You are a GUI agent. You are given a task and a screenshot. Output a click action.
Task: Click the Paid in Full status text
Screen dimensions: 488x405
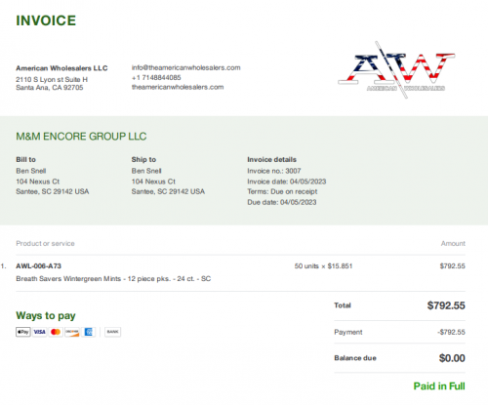pos(439,386)
